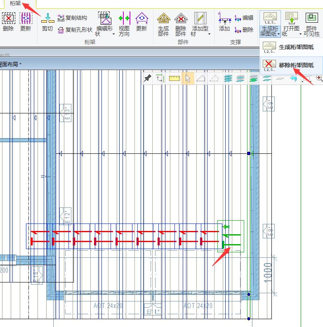Click the 剪切 cut truss tool
The image size is (323, 327).
coord(47,19)
